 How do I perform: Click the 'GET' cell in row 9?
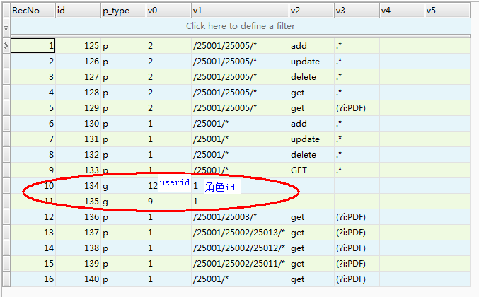pos(311,170)
